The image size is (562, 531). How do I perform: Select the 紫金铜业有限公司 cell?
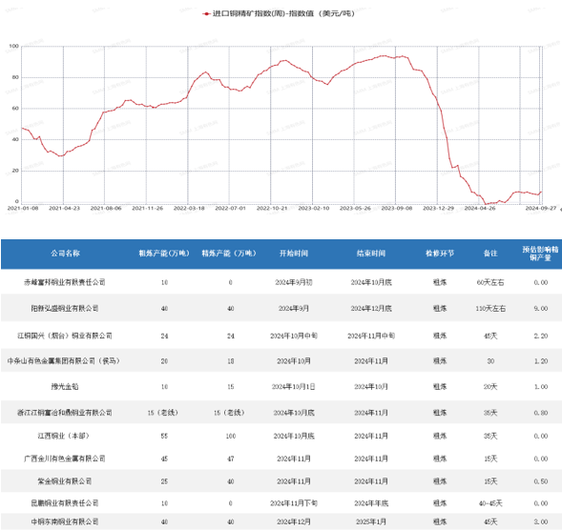pyautogui.click(x=65, y=481)
